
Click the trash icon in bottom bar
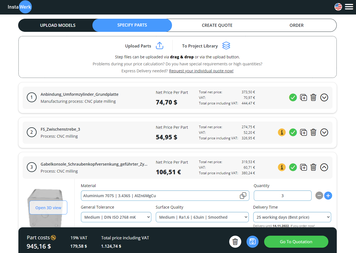(x=235, y=242)
